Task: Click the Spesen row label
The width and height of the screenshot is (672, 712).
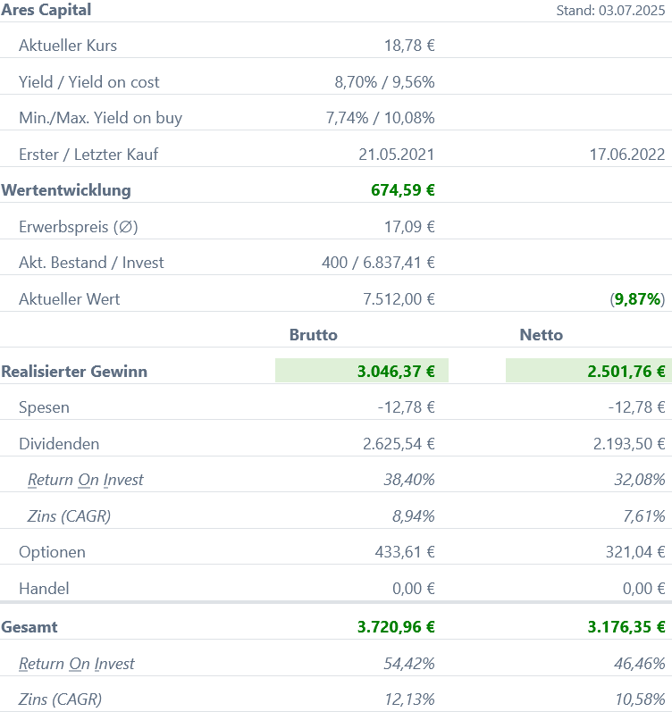Action: [x=44, y=407]
